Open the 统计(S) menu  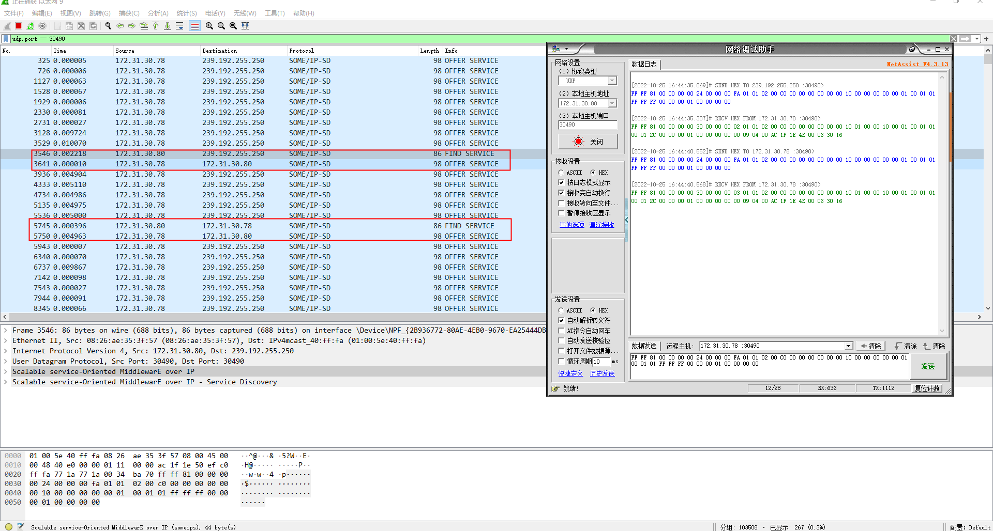pyautogui.click(x=187, y=13)
